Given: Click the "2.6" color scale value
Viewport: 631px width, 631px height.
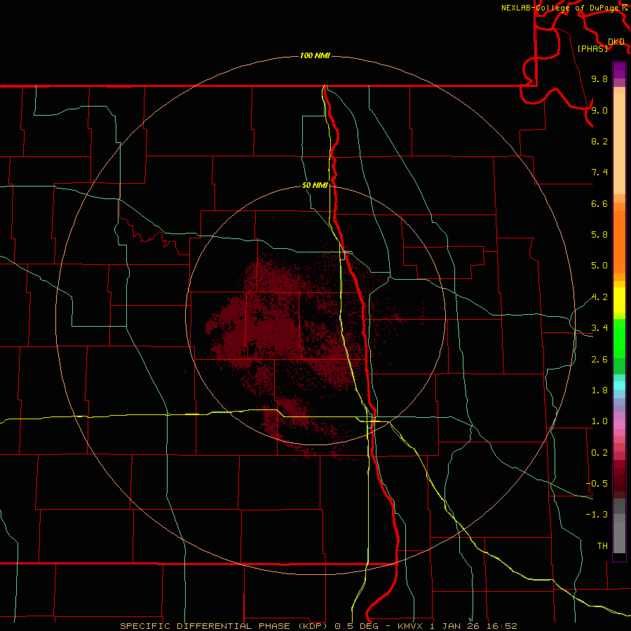Looking at the screenshot, I should (599, 360).
